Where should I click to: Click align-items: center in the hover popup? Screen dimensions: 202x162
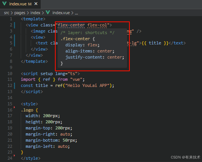(90, 51)
